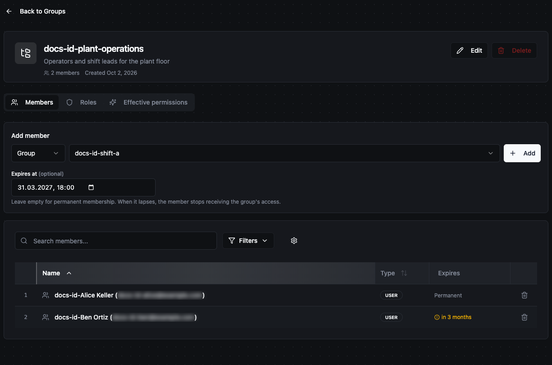Click the USER badge in Alice Keller row

click(x=391, y=295)
